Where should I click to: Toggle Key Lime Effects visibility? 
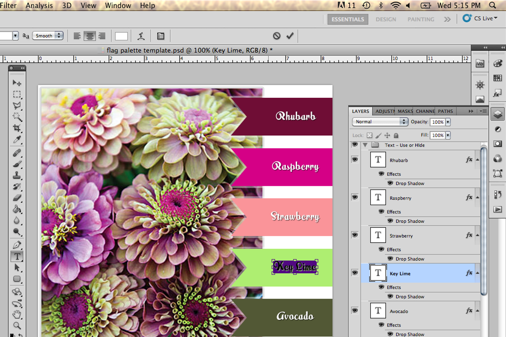coord(381,287)
